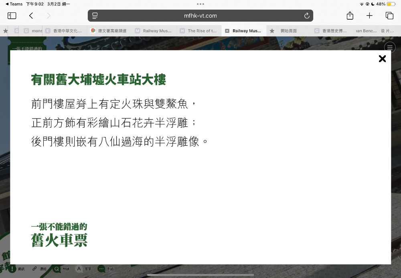
Task: Close the popup with the X button
Action: (382, 59)
